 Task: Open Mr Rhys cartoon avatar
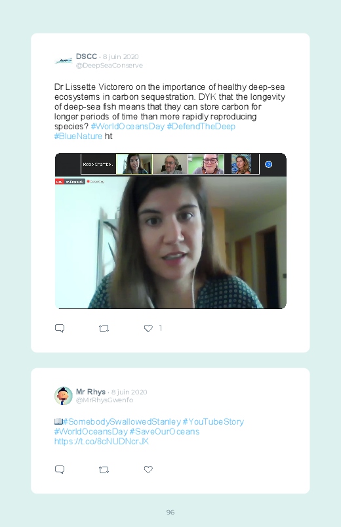click(x=63, y=396)
